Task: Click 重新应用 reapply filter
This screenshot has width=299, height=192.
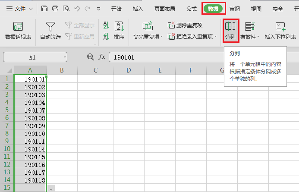Action: tap(80, 36)
